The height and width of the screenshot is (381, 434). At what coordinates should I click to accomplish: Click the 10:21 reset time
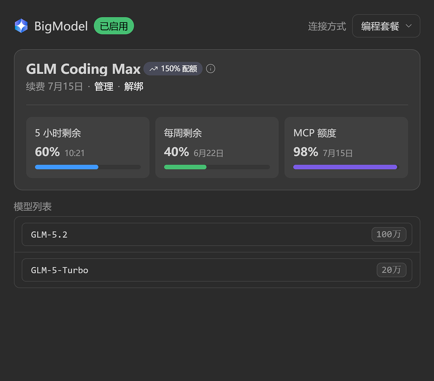(75, 153)
